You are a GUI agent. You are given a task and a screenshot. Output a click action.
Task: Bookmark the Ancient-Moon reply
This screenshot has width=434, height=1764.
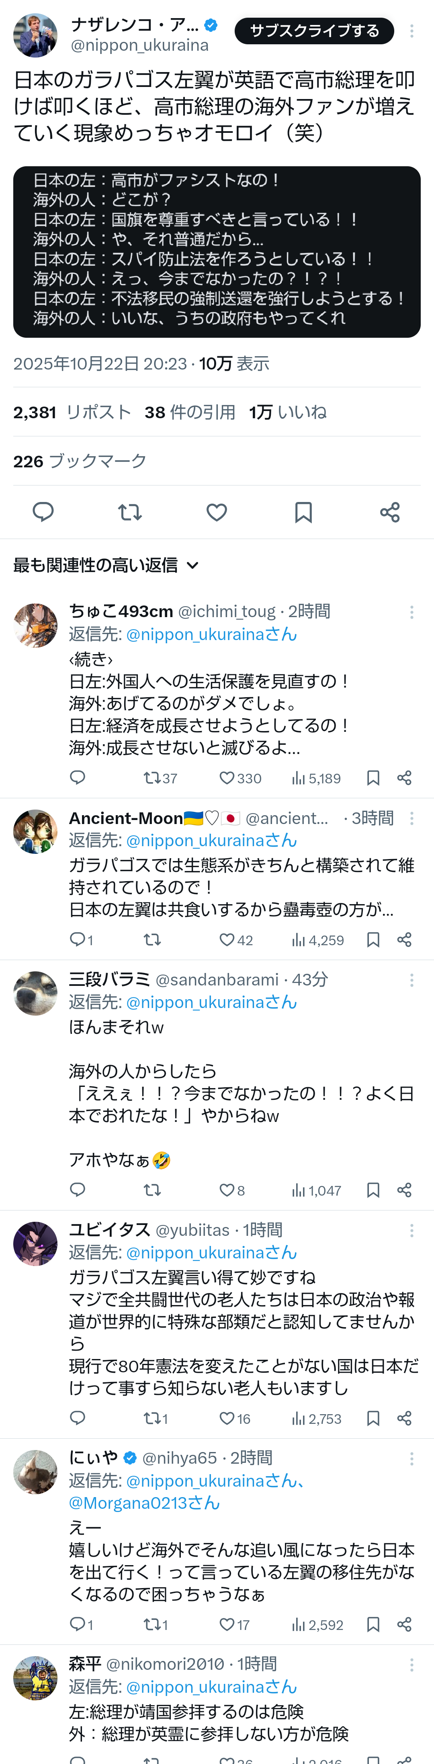coord(373,940)
